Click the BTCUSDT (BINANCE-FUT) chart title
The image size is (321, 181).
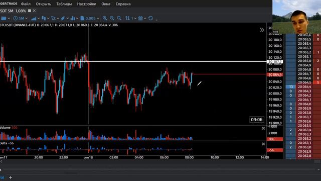point(18,25)
